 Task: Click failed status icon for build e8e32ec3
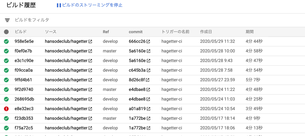[x=6, y=109]
